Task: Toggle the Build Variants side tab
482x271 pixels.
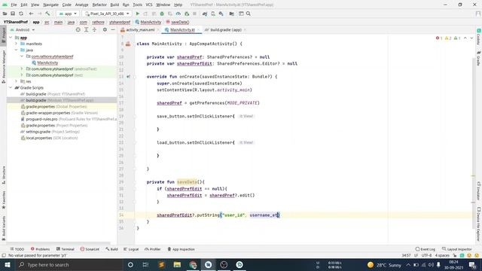Action: coord(3,227)
